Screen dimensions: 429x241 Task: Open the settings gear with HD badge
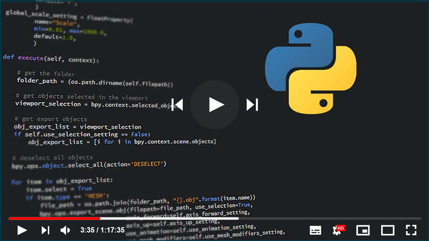tap(338, 230)
